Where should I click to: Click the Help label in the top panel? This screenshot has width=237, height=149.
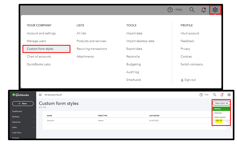(179, 10)
